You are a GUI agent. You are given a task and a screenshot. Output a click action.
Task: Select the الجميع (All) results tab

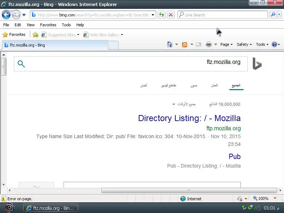coord(236,86)
